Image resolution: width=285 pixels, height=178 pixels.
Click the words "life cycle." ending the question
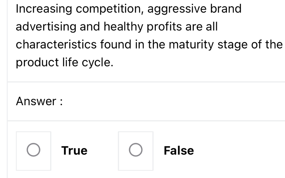tap(87, 62)
